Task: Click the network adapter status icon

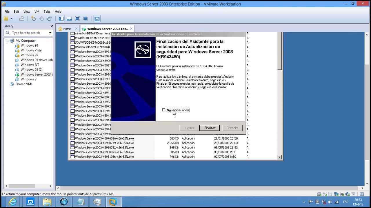Action: [336, 194]
